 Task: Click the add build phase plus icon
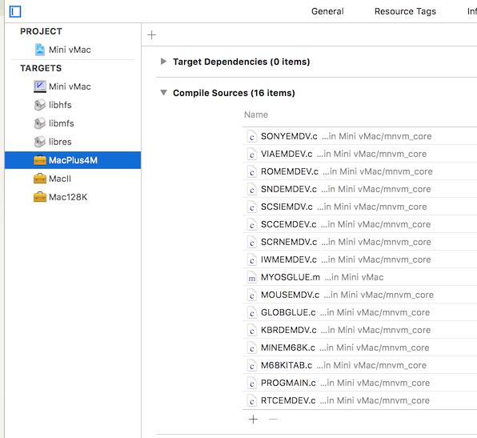tap(151, 35)
